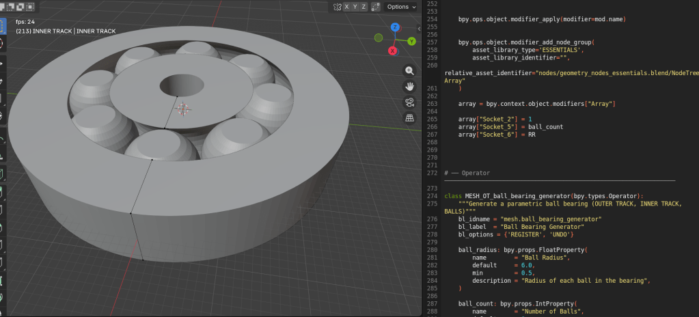Select the 3D Cursor tool
This screenshot has height=317, width=699.
(2, 44)
